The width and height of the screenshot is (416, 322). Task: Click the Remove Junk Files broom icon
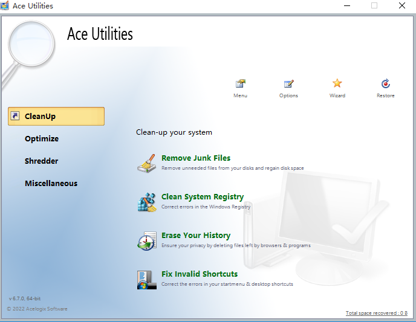(x=147, y=163)
